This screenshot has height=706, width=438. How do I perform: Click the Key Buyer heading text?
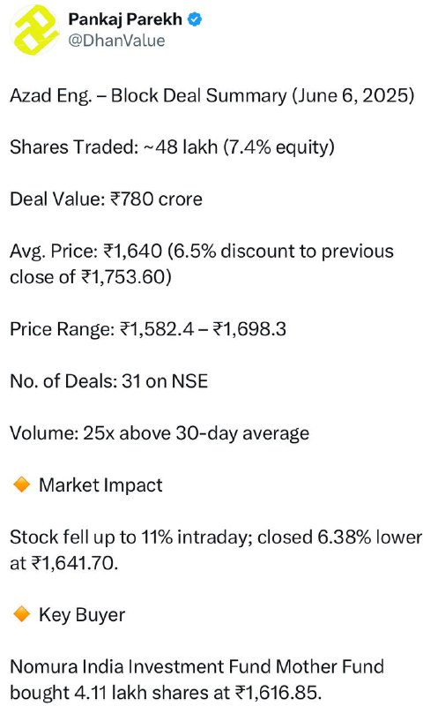click(82, 615)
